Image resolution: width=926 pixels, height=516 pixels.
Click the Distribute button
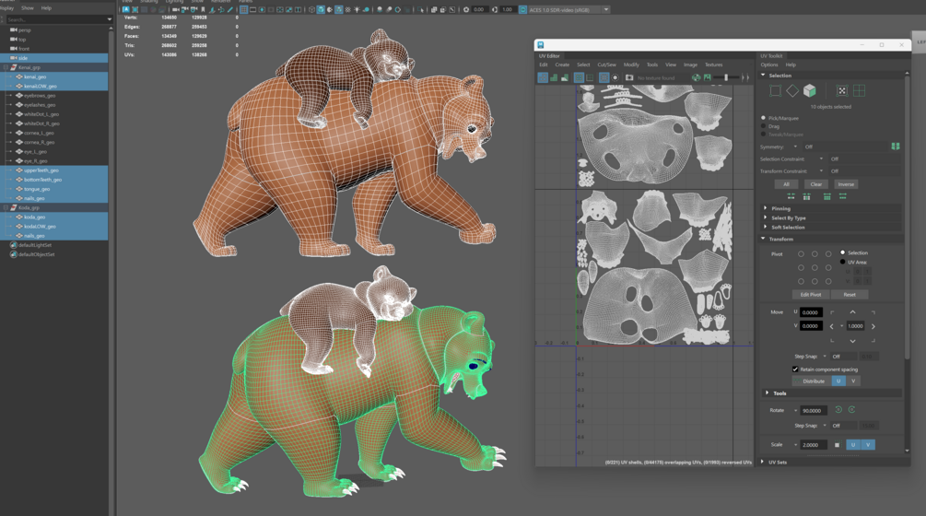tap(814, 381)
